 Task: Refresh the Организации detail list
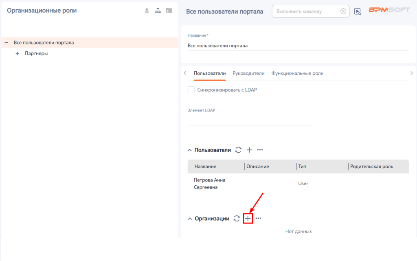(x=237, y=219)
